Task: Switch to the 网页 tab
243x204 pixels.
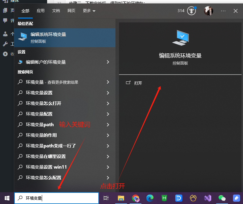Action: (x=71, y=11)
